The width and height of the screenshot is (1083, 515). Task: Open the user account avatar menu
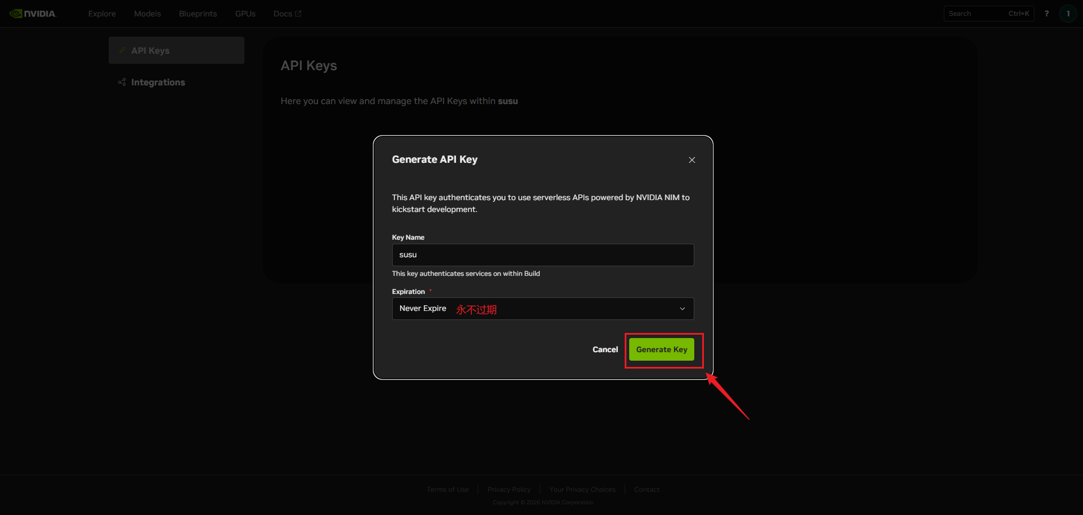[x=1068, y=14]
